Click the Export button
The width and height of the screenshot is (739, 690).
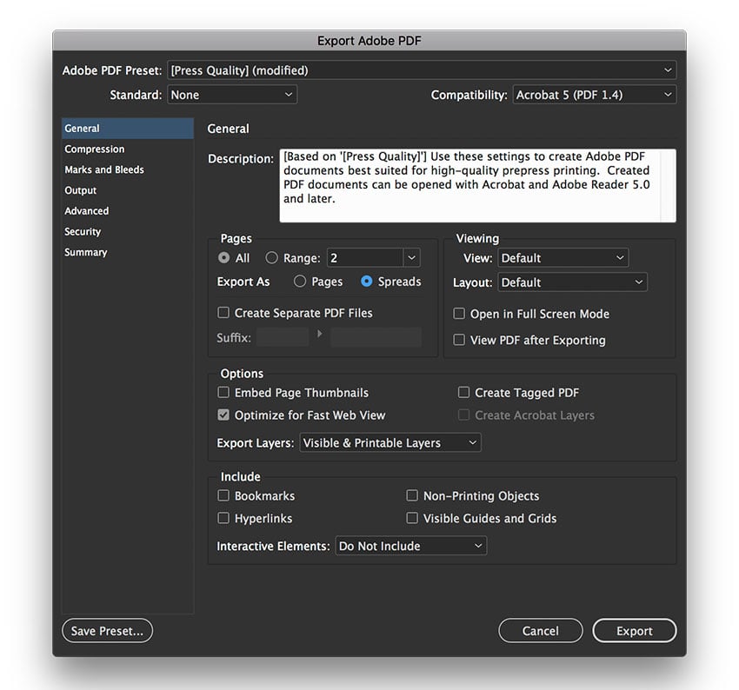[634, 630]
